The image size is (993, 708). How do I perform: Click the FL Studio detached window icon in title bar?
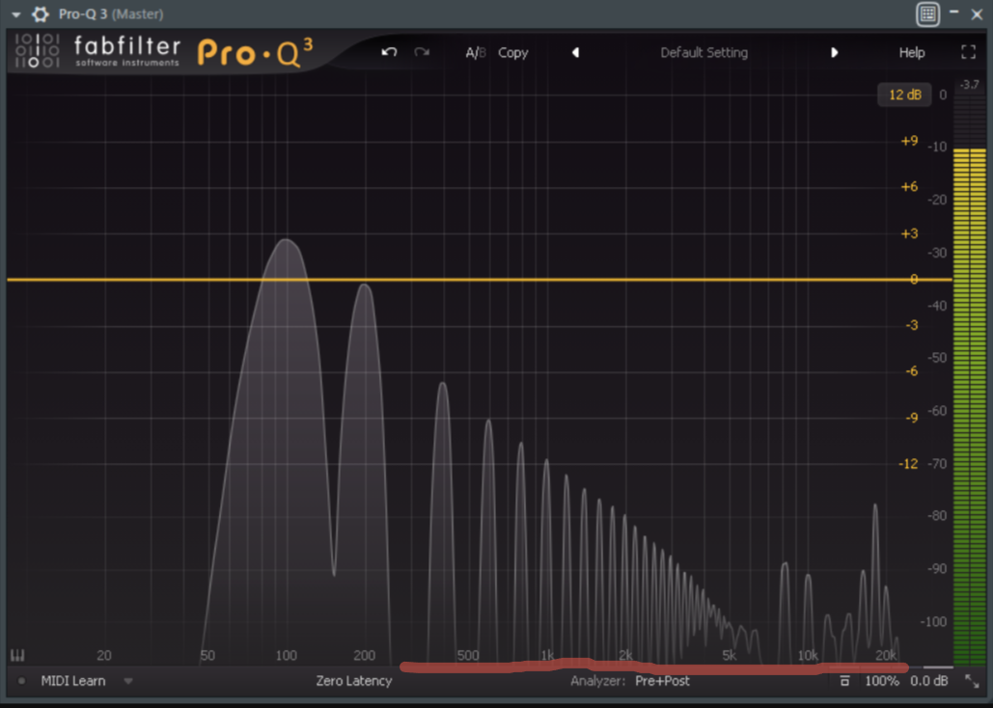point(927,14)
